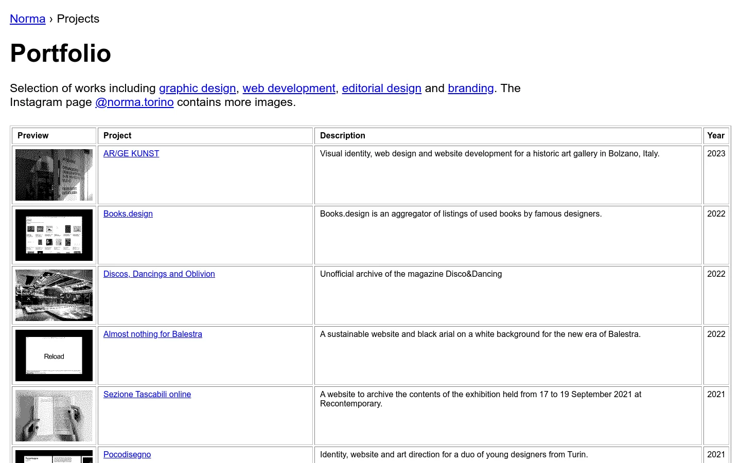
Task: Open the Books.design project link
Action: 128,214
